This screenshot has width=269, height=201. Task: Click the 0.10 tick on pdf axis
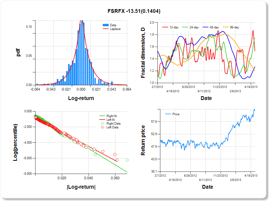tap(29, 27)
